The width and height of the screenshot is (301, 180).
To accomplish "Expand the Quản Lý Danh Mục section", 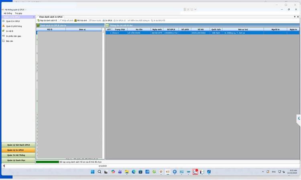I will (x=16, y=160).
